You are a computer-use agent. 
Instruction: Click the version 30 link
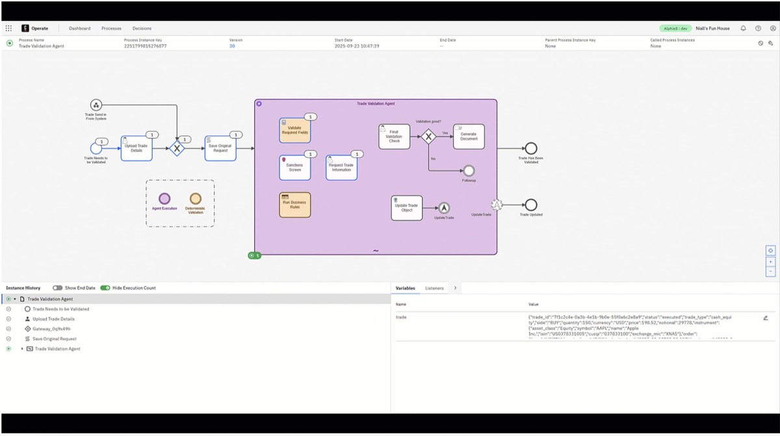(x=232, y=46)
